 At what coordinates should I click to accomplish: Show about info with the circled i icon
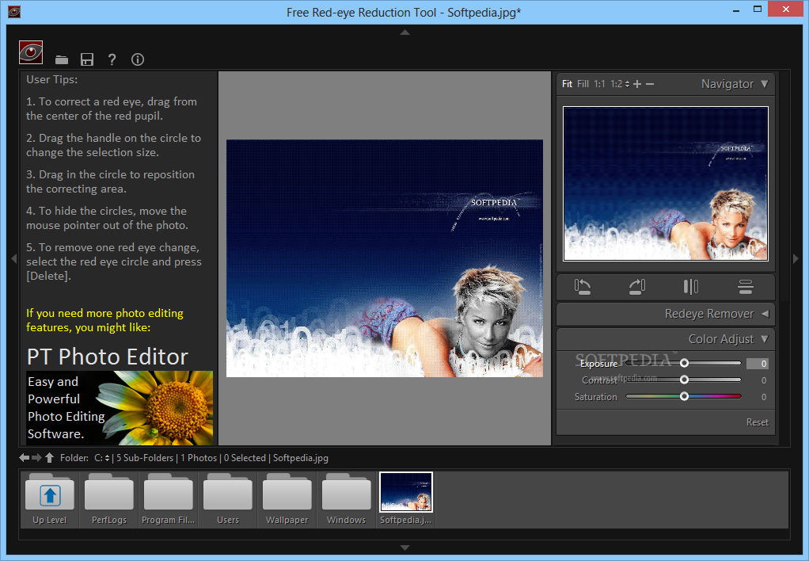(x=138, y=59)
